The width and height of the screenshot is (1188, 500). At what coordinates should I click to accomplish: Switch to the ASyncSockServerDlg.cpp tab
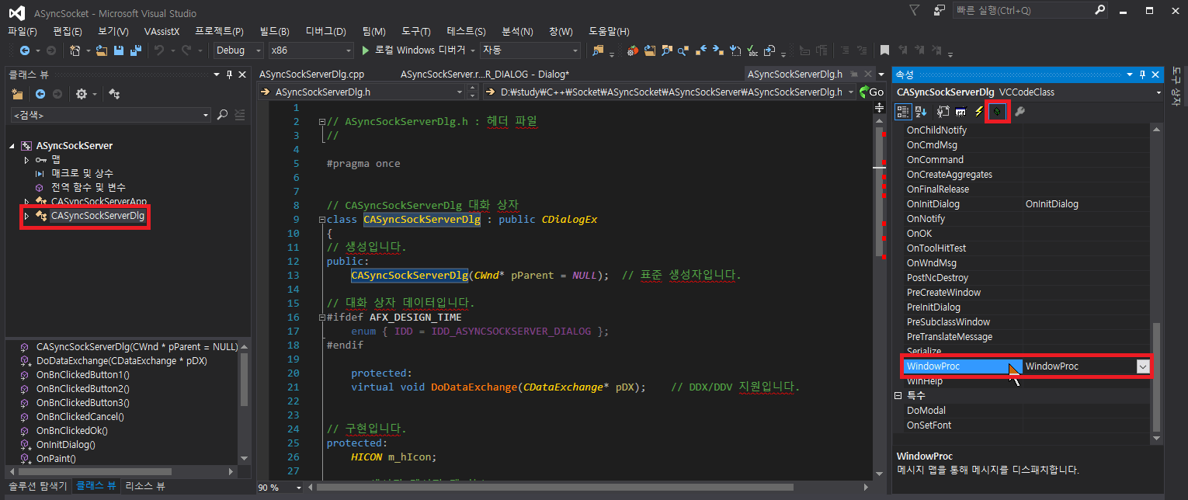pyautogui.click(x=311, y=75)
